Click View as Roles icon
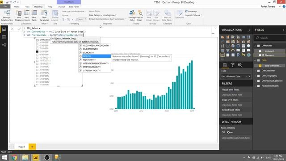 click(x=140, y=16)
